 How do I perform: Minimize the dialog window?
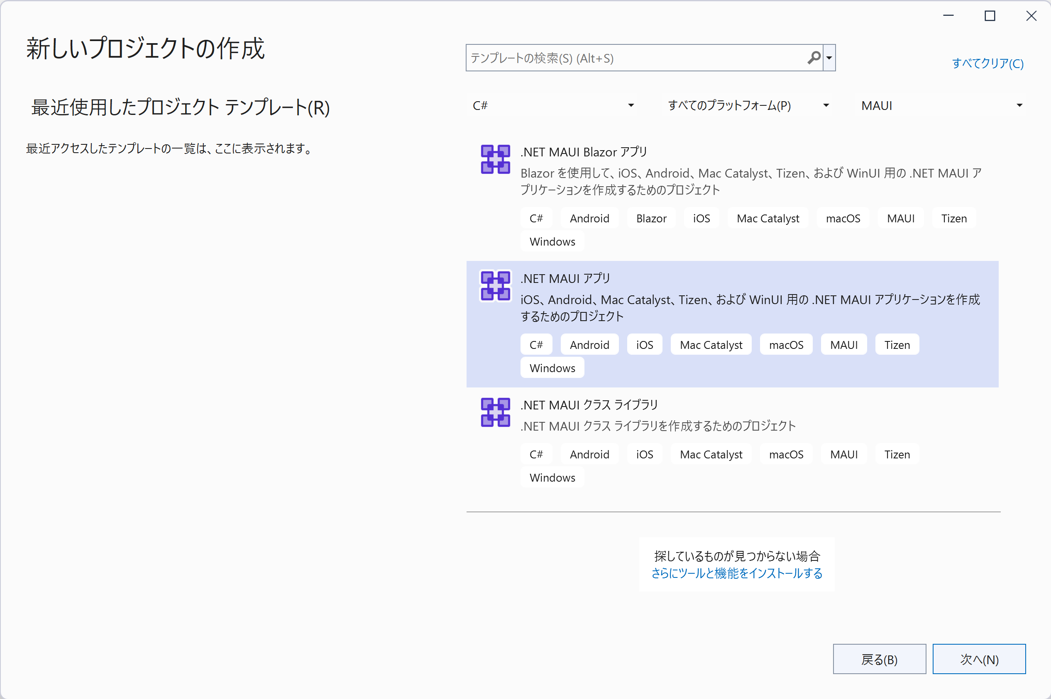coord(948,16)
